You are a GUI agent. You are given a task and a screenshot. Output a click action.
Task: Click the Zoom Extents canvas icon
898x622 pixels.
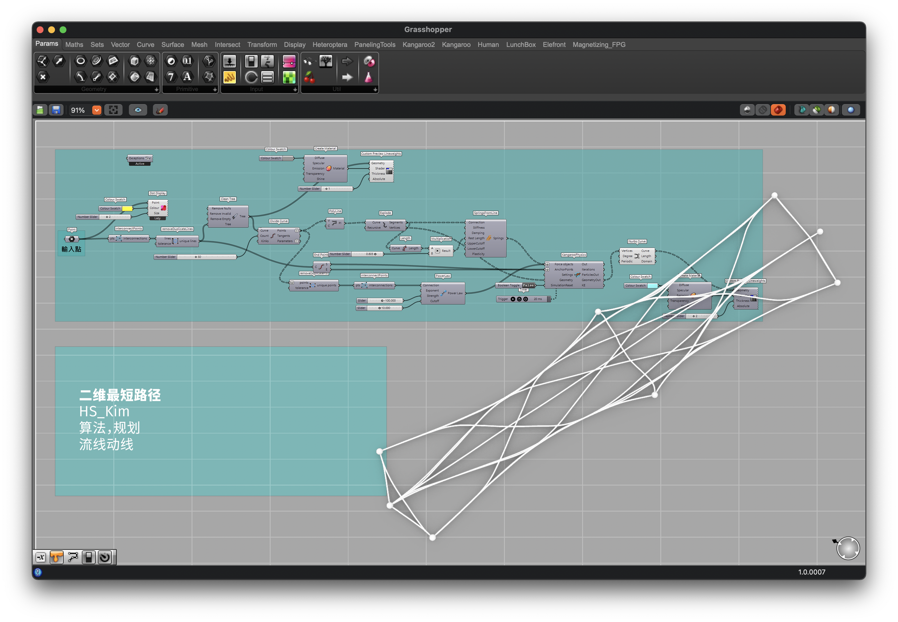(113, 110)
